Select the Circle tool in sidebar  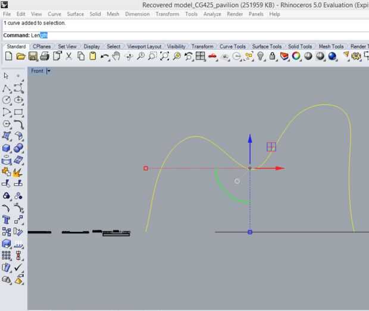pos(7,100)
